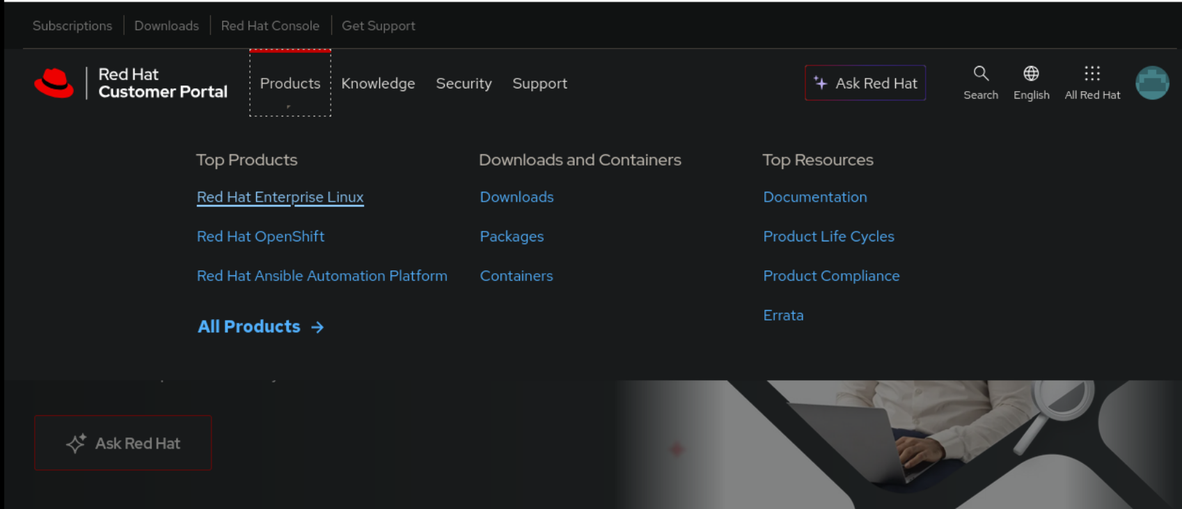Open the Knowledge menu

click(378, 83)
